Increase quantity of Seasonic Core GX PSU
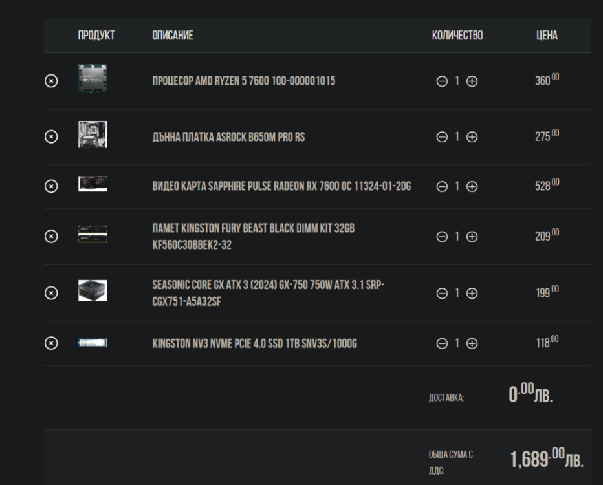603x485 pixels. tap(472, 294)
